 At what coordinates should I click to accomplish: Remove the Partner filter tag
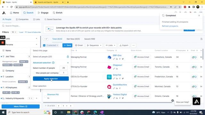click(21, 65)
